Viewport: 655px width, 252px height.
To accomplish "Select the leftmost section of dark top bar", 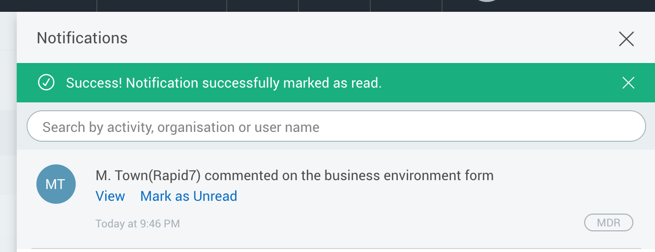I will coord(48,5).
